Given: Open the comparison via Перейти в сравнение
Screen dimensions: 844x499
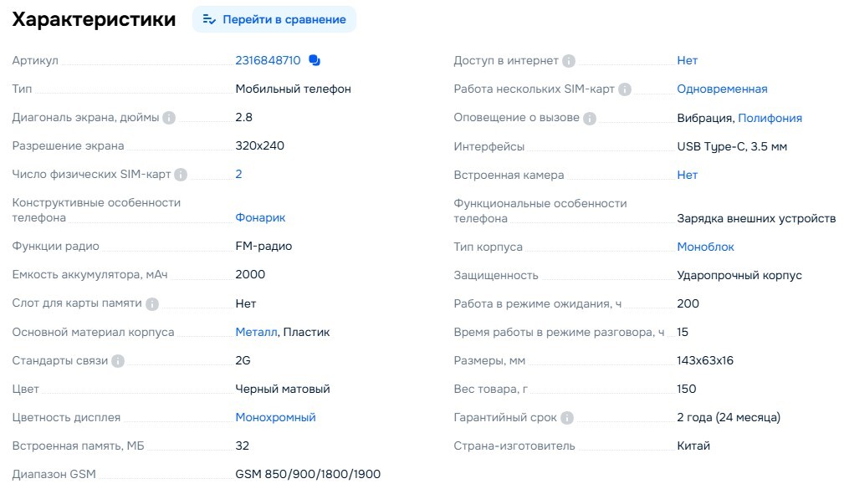Looking at the screenshot, I should [283, 18].
